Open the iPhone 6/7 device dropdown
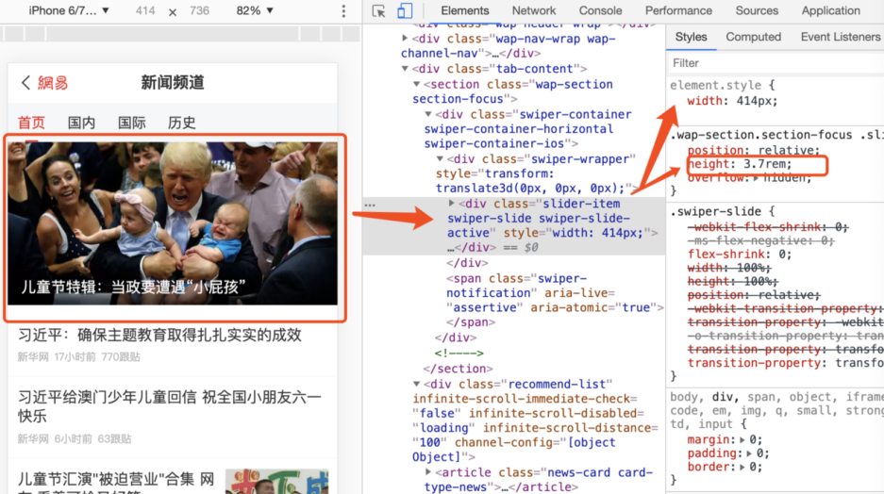This screenshot has height=494, width=884. click(x=69, y=10)
